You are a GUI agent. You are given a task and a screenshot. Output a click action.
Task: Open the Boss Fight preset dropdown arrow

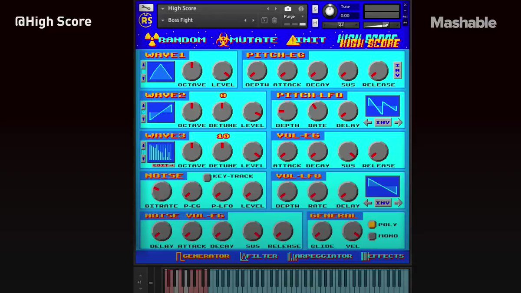pyautogui.click(x=163, y=20)
